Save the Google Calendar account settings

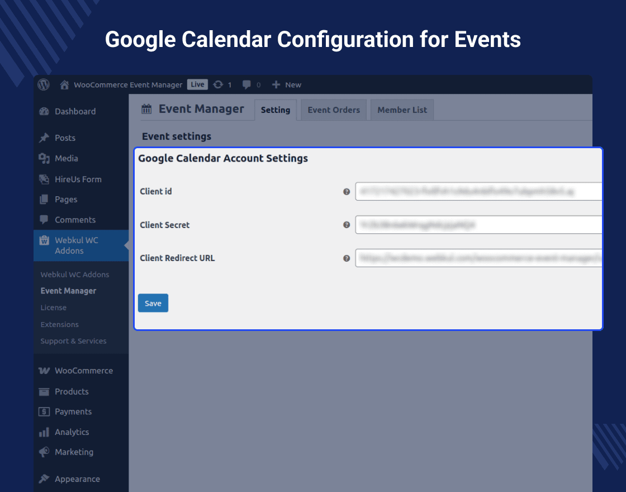(x=153, y=302)
